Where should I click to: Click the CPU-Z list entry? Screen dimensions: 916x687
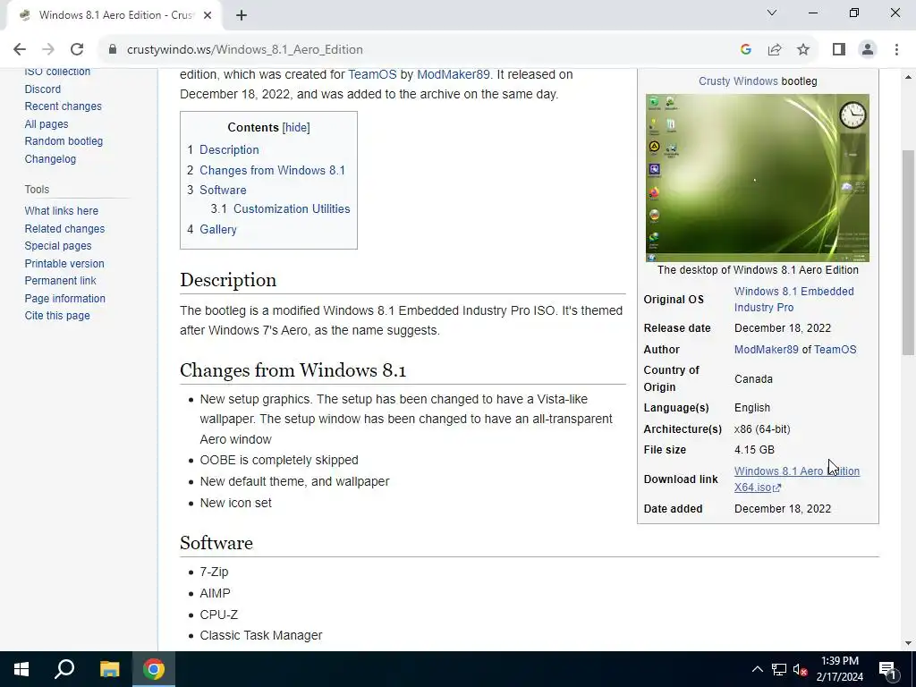click(218, 615)
